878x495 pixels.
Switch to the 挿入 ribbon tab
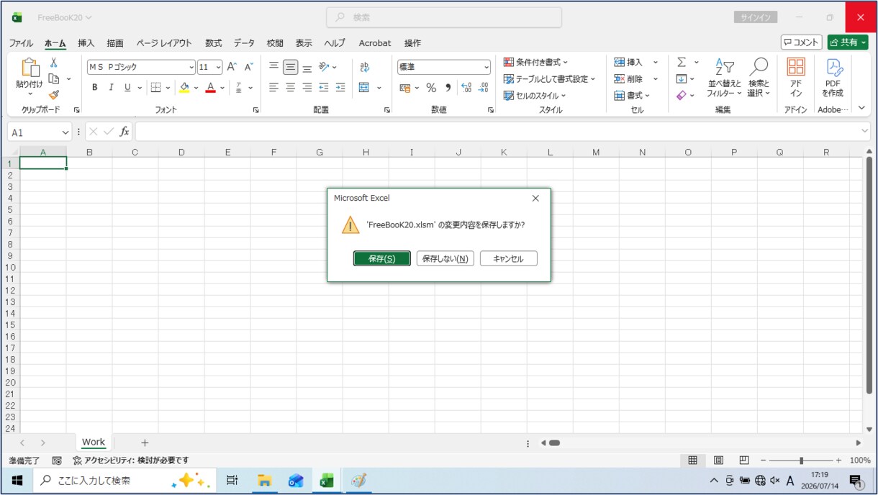86,43
